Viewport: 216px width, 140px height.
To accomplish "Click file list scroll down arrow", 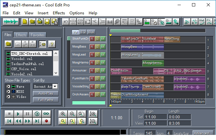I will pos(56,73).
